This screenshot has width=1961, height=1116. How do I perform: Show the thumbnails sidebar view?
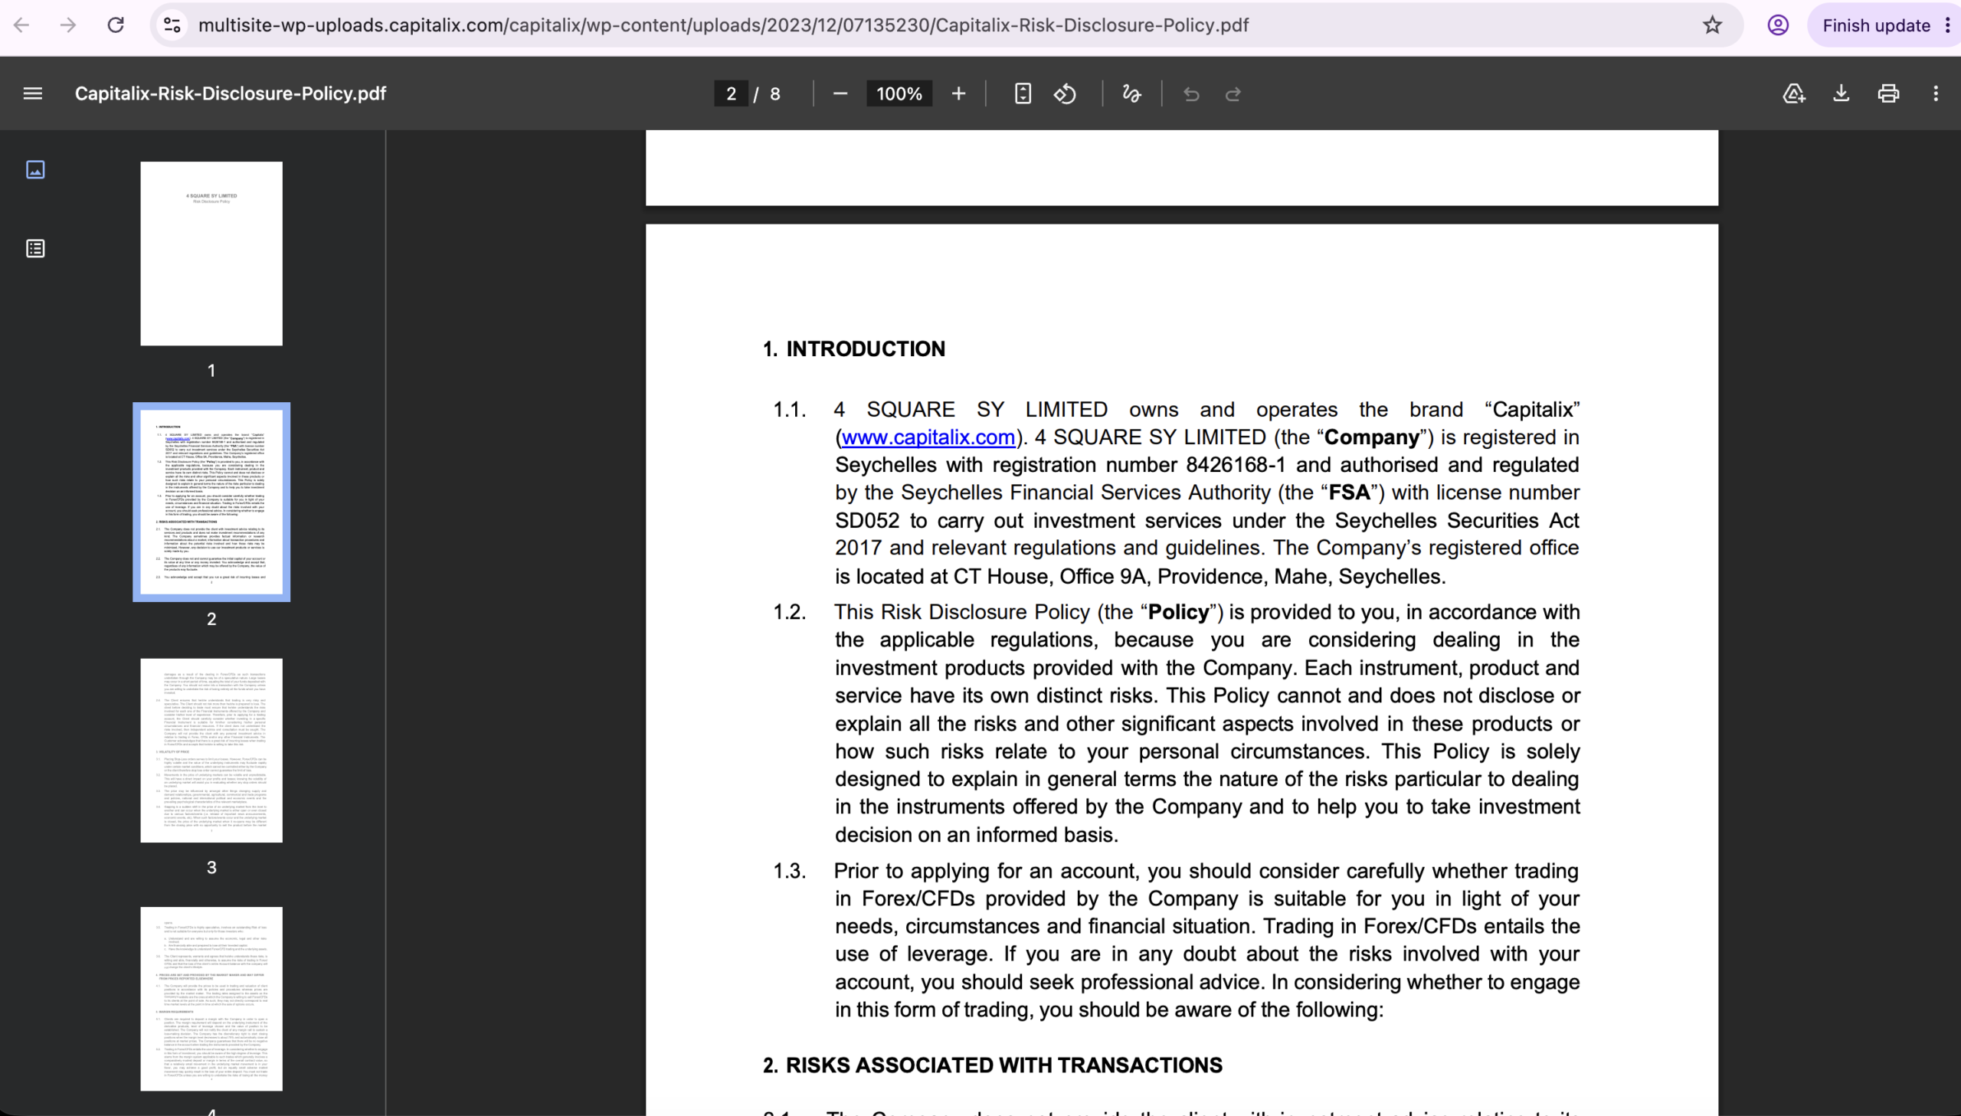pyautogui.click(x=35, y=169)
